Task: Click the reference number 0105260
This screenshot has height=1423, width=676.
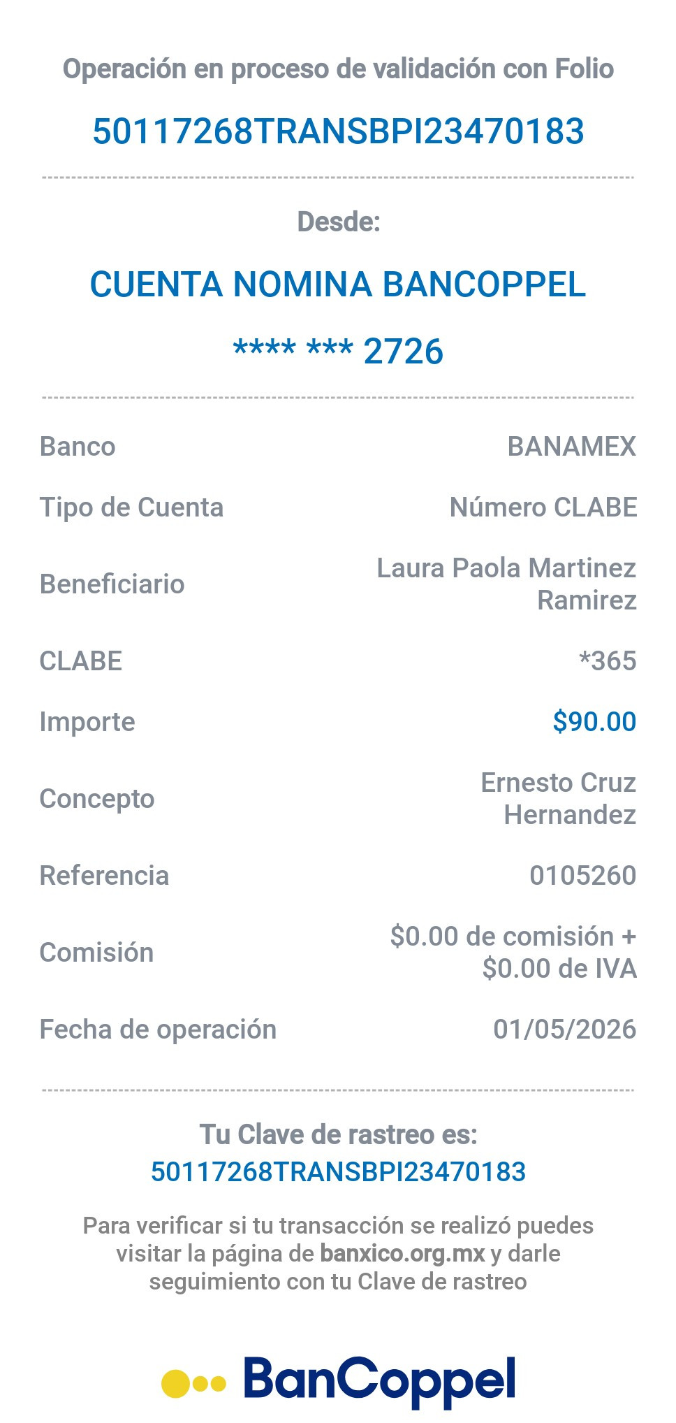Action: coord(583,875)
